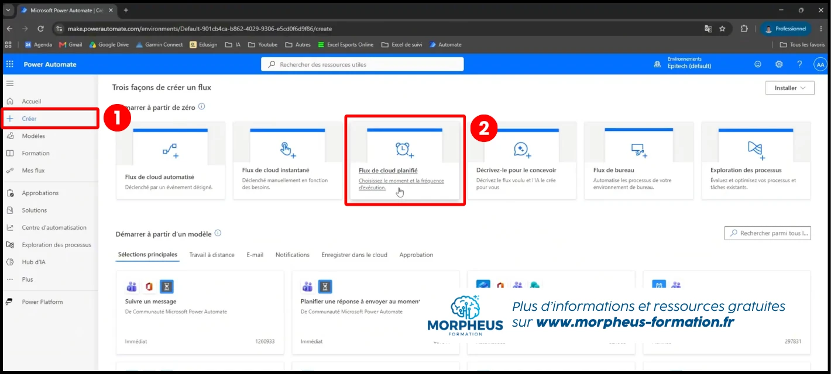Choose the Exploration des processus card

point(756,161)
